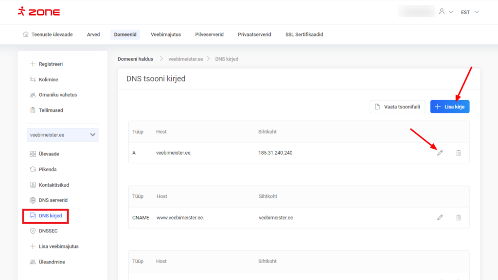Image resolution: width=498 pixels, height=280 pixels.
Task: Click the refresh icon next to Pikenda
Action: point(33,169)
